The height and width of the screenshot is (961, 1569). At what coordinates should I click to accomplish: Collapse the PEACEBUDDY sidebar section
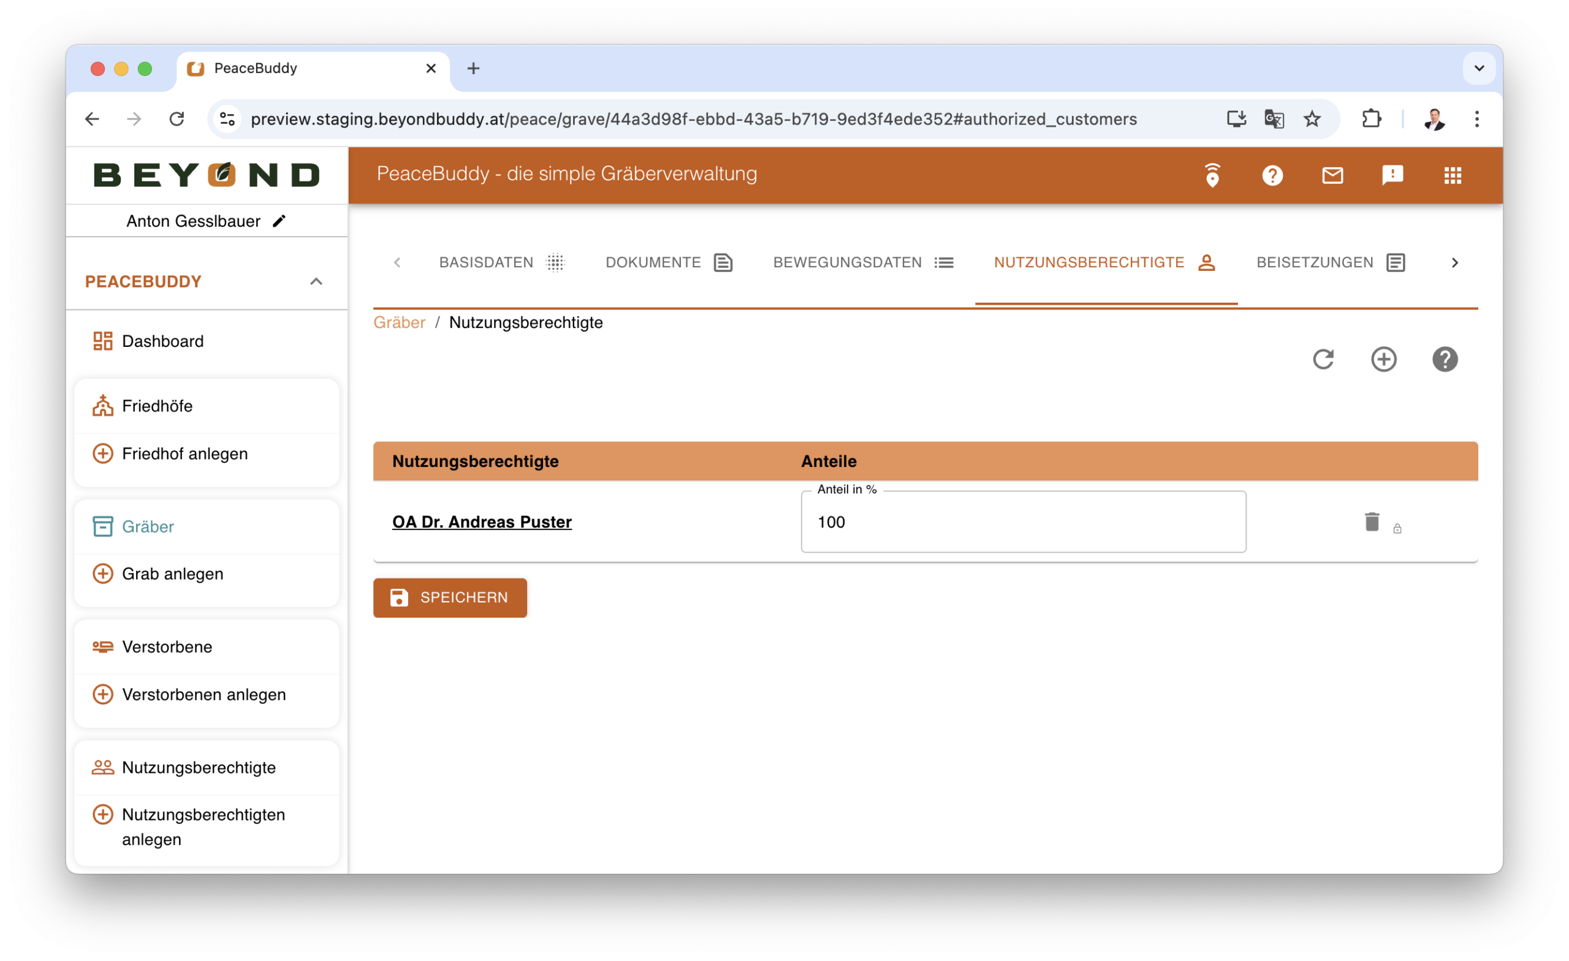pyautogui.click(x=316, y=281)
